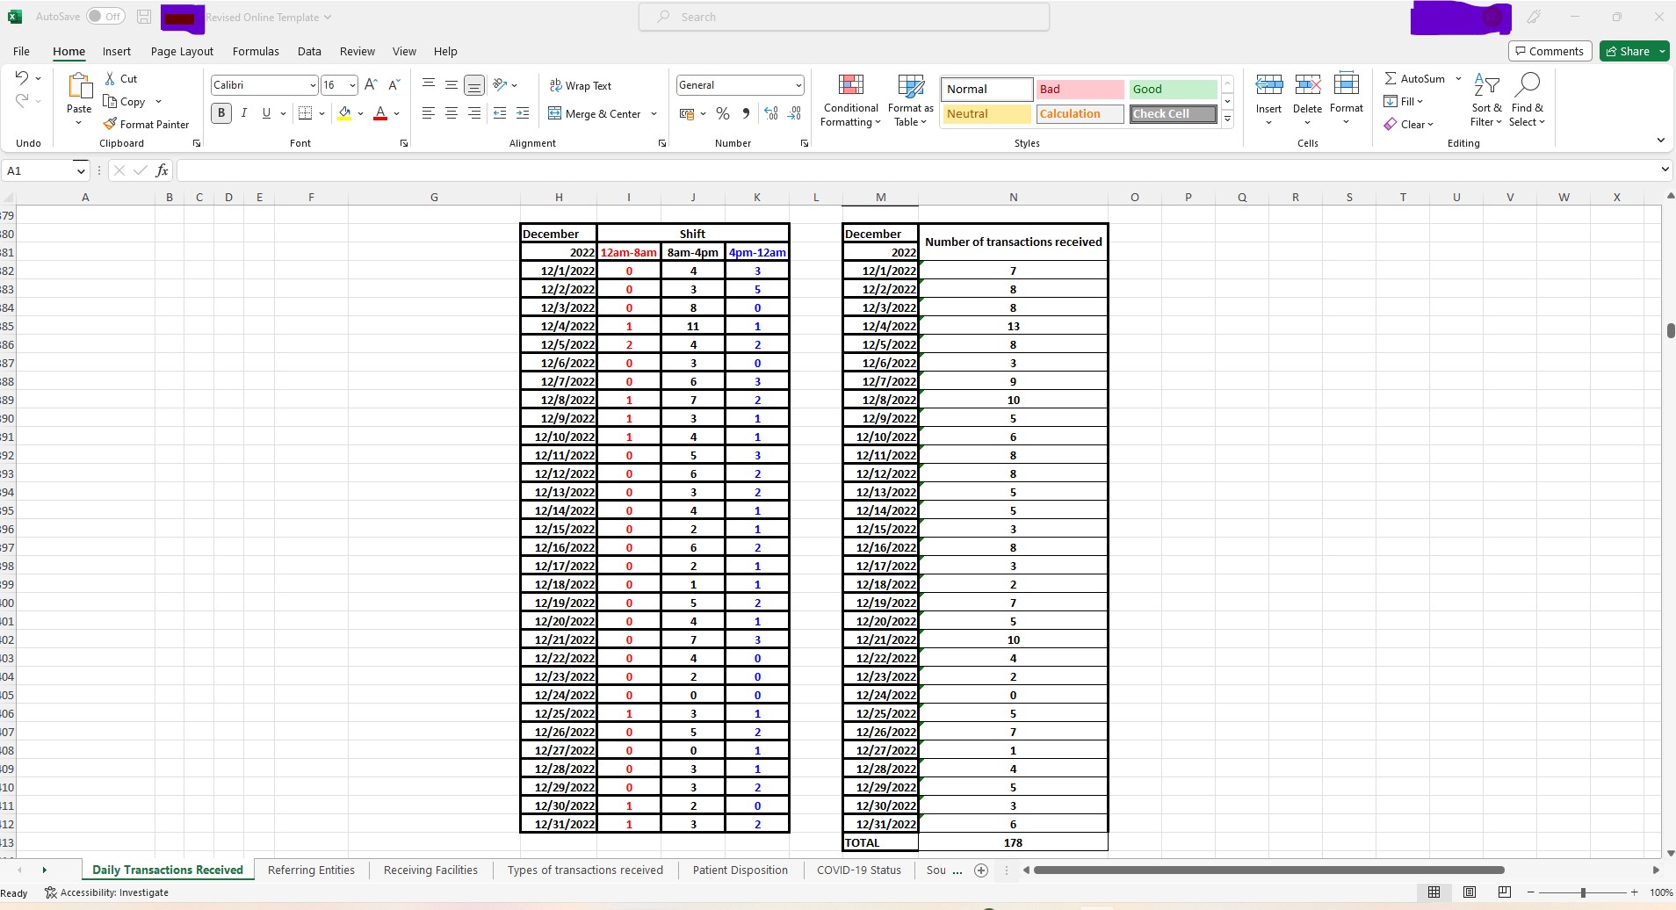Activate the Format Painter brush
The width and height of the screenshot is (1676, 910).
(x=110, y=125)
